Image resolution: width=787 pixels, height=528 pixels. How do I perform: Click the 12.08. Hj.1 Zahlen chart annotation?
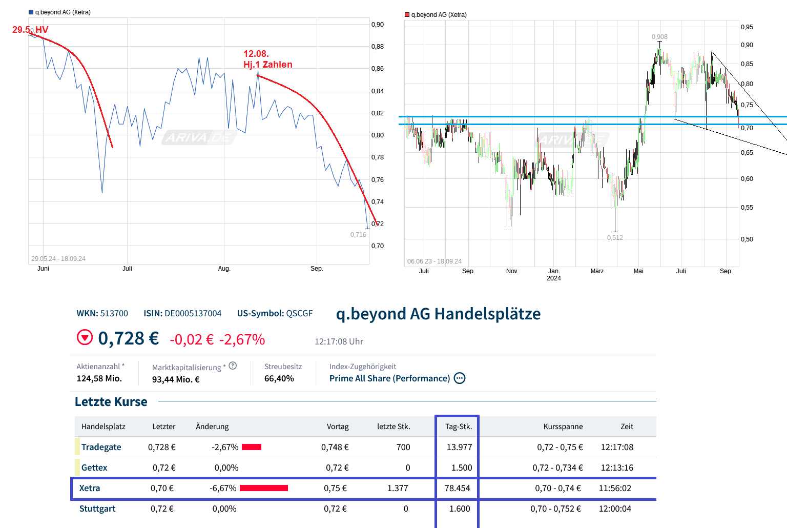(267, 58)
